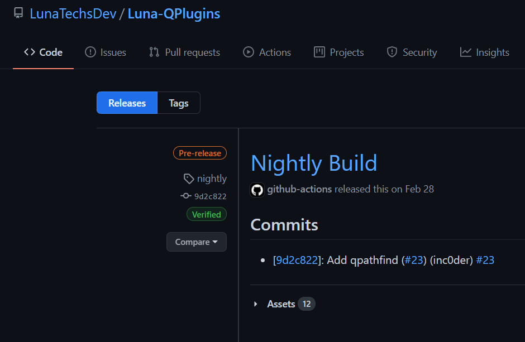525x342 pixels.
Task: Open the Compare dropdown
Action: point(197,242)
